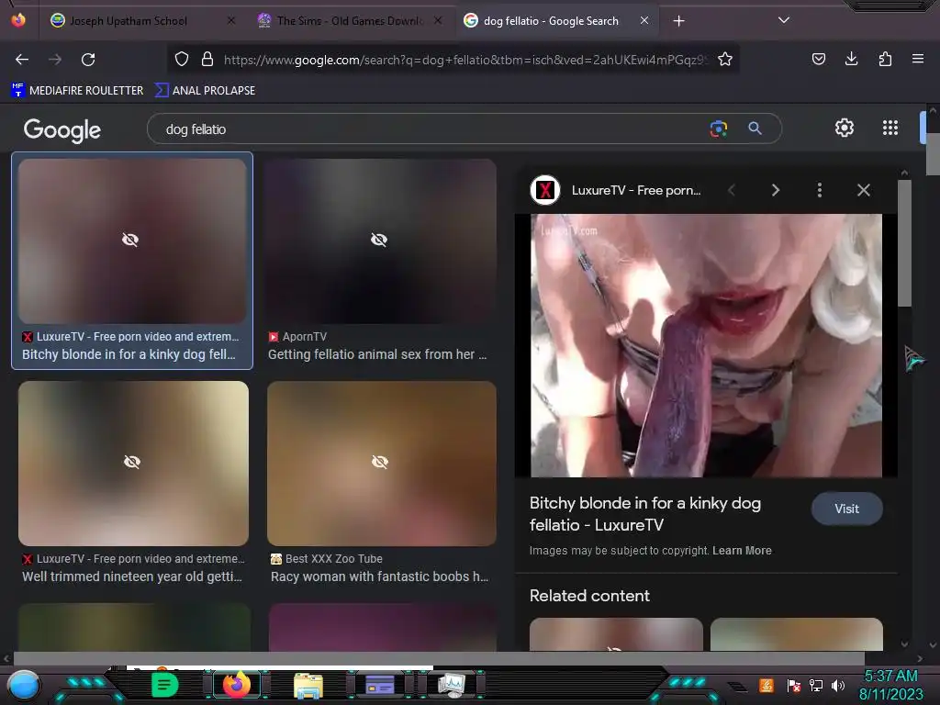Open the tracking protection shield
The height and width of the screenshot is (705, 940).
[182, 59]
